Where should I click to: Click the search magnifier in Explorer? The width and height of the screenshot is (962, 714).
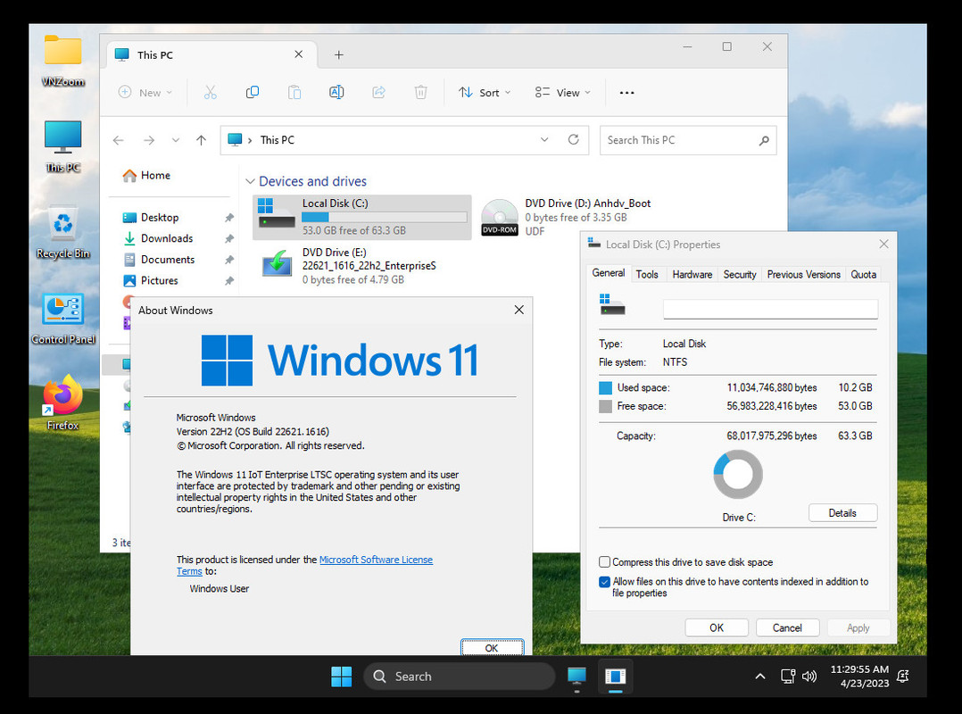(x=764, y=140)
